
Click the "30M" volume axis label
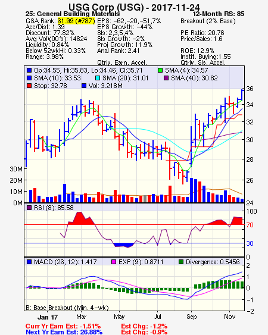click(16, 169)
